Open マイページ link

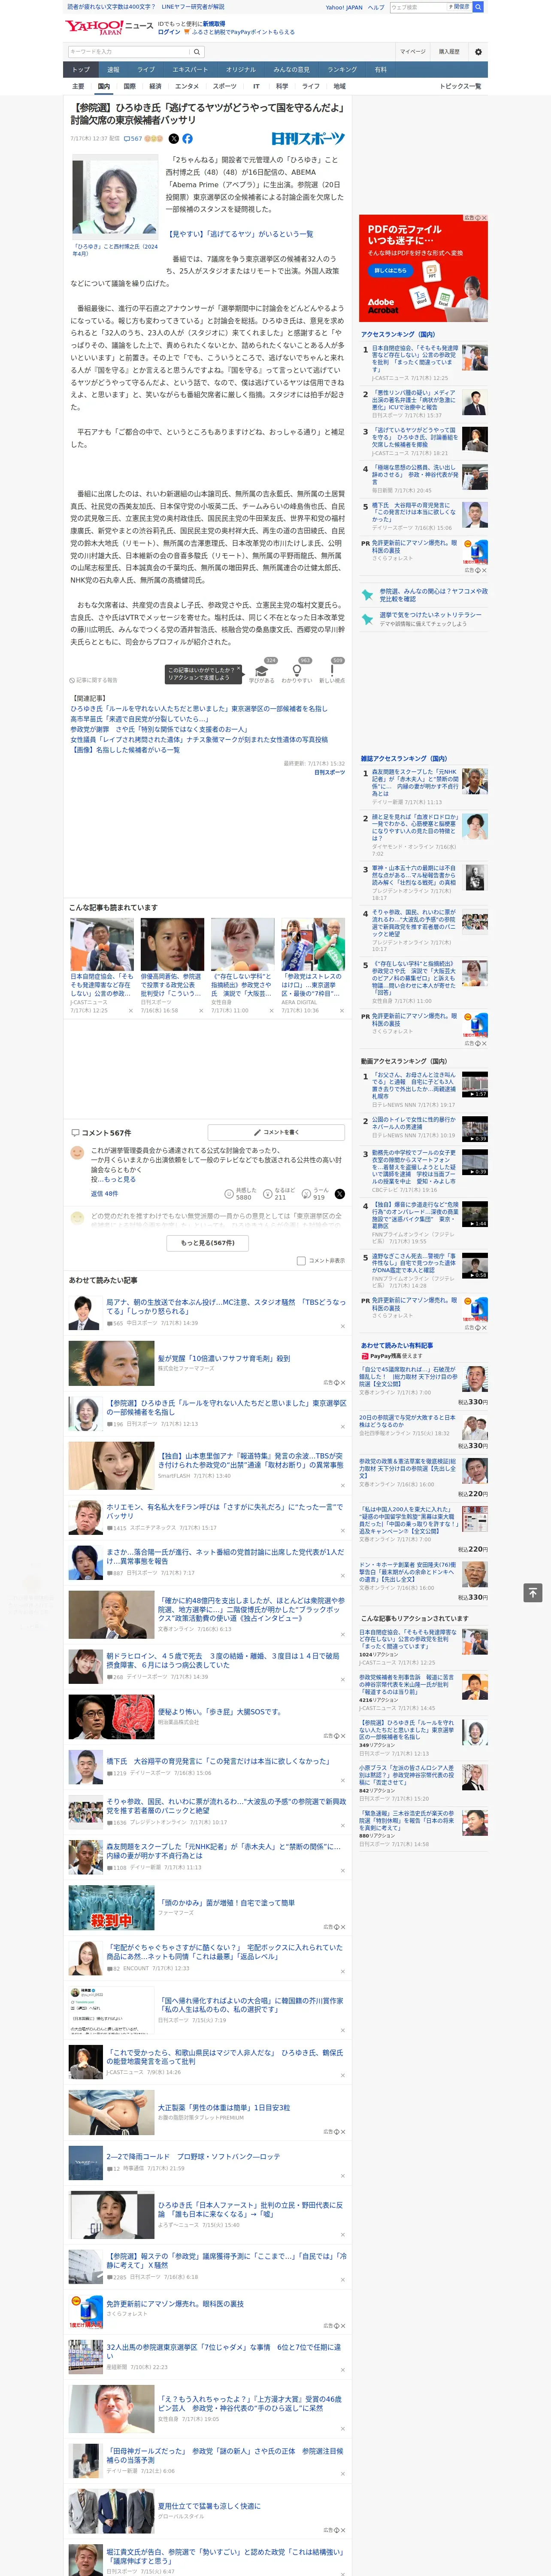(x=412, y=52)
